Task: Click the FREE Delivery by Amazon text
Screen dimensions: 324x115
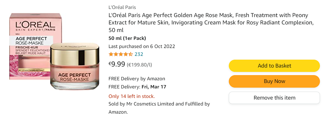Action: [x=137, y=79]
